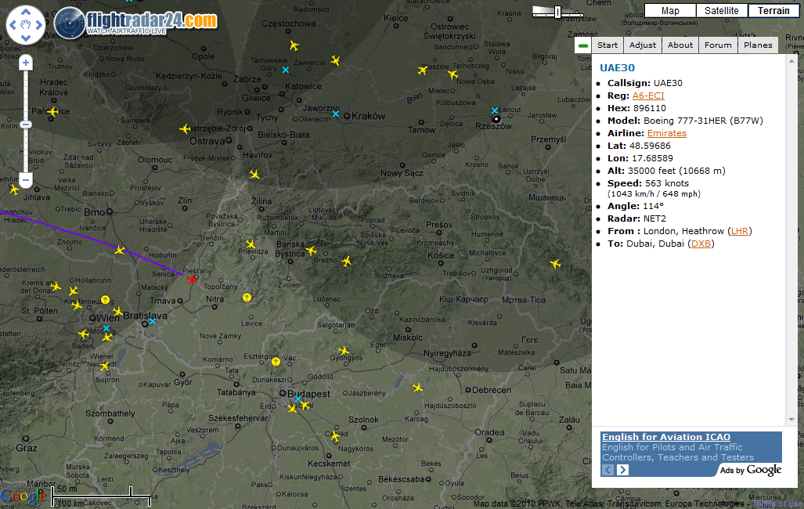The image size is (804, 509).
Task: Click the UAE30 flight title
Action: (x=617, y=67)
